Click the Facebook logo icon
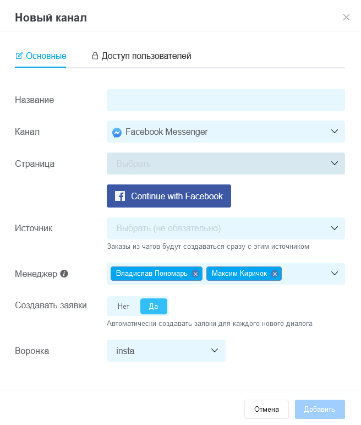361x425 pixels. 120,196
